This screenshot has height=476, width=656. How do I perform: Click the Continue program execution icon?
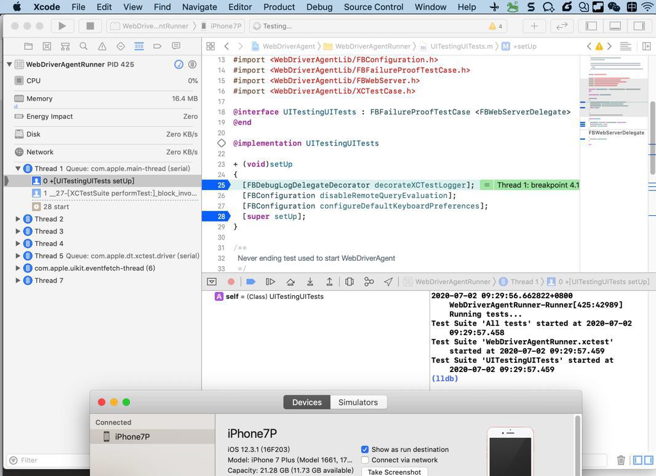pos(270,282)
